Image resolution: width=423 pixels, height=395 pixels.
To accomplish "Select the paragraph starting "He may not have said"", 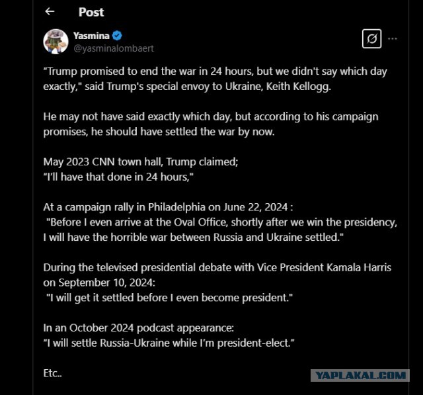I will [x=210, y=122].
